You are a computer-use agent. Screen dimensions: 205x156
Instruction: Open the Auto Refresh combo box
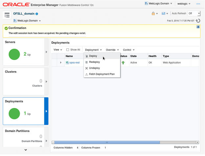tap(194, 13)
